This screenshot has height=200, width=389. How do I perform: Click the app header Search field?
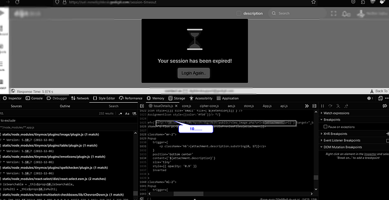tap(297, 13)
